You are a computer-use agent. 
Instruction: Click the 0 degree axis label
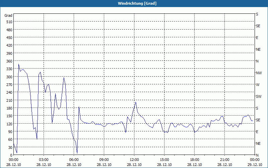[x=11, y=155]
